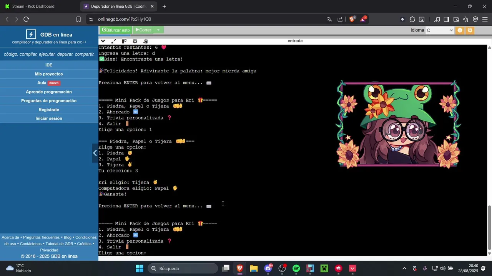Image resolution: width=492 pixels, height=276 pixels.
Task: Open the Privacidad footer link
Action: (x=49, y=250)
